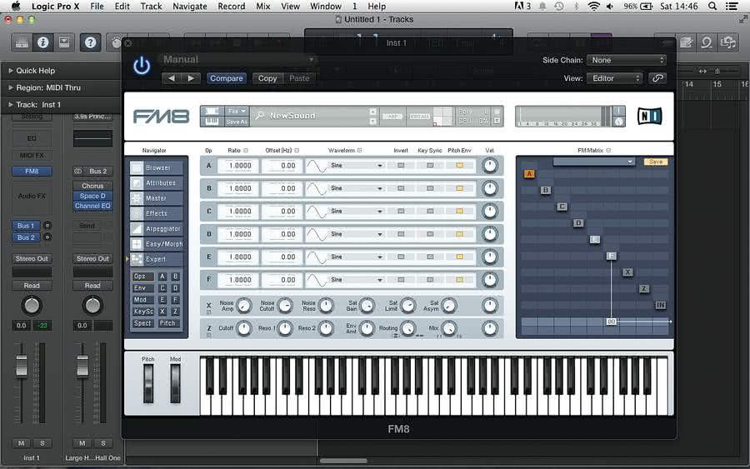This screenshot has width=750, height=469.
Task: Expand the Quick Help section
Action: tap(11, 71)
